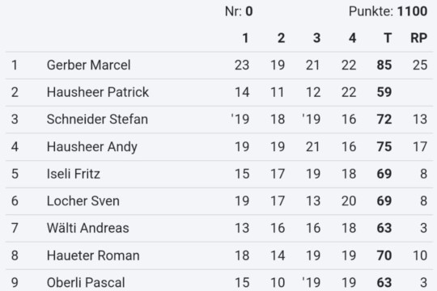437x291 pixels.
Task: Click the round 2 column header
Action: (x=281, y=38)
